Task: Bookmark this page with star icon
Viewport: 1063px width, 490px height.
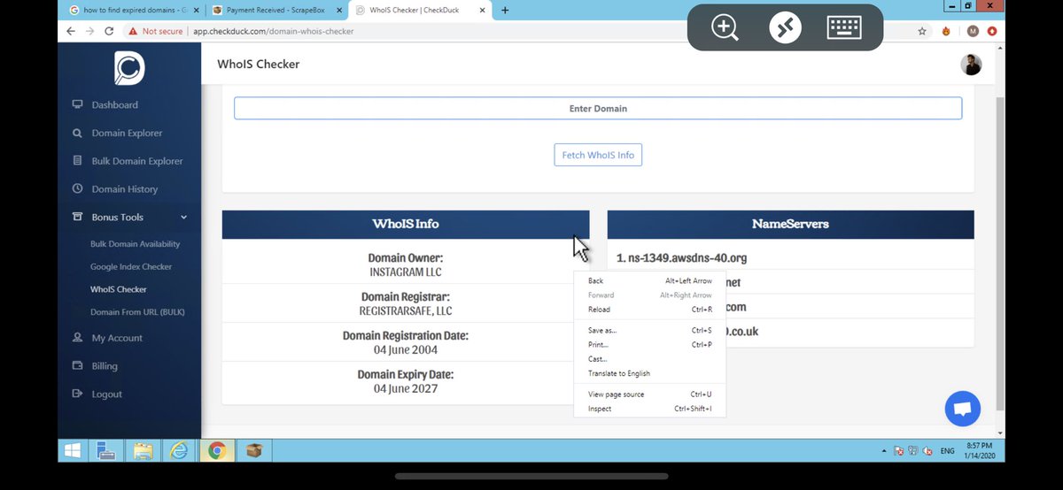Action: (x=922, y=31)
